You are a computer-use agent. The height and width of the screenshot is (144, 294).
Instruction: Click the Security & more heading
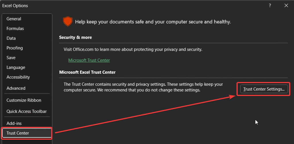coord(76,38)
